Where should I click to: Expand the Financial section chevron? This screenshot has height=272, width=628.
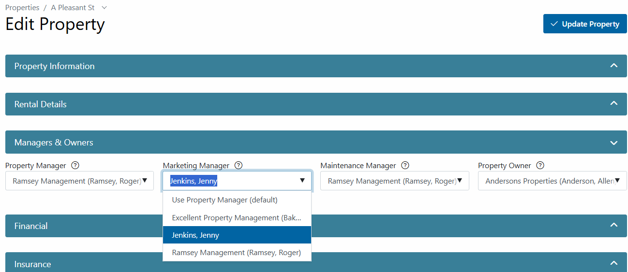point(614,225)
